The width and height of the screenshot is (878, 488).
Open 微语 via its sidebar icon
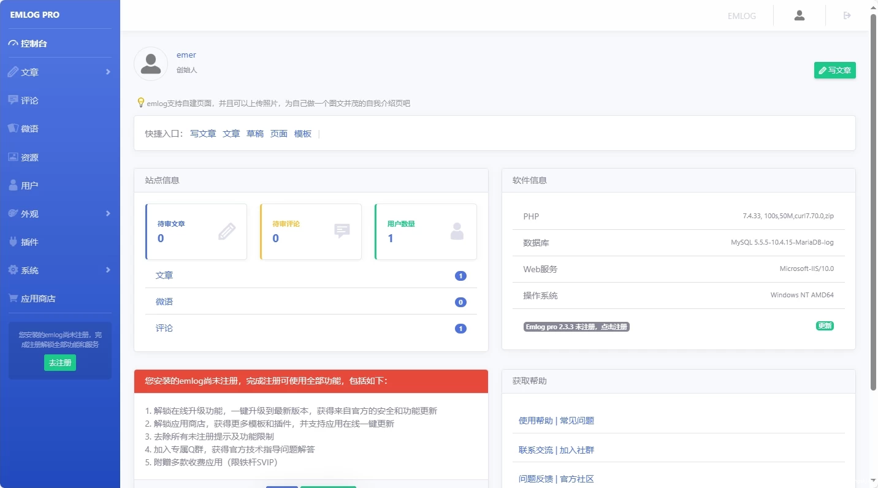coord(13,128)
